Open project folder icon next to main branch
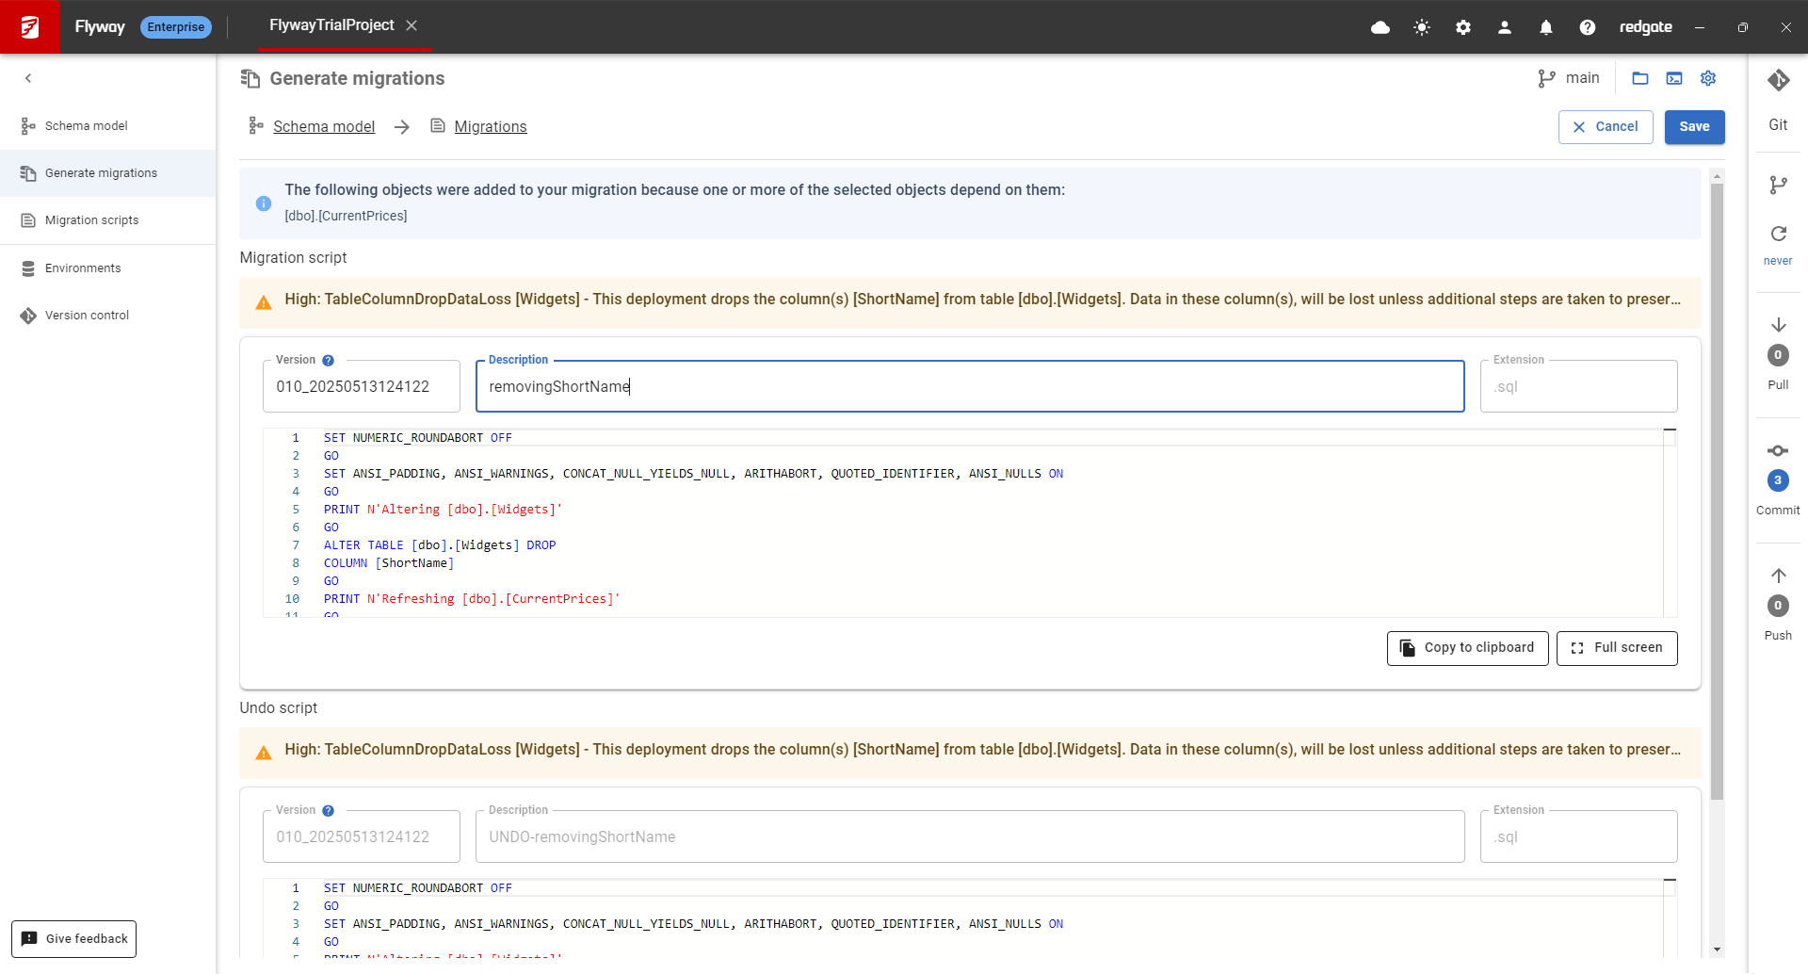This screenshot has height=974, width=1808. (1640, 78)
